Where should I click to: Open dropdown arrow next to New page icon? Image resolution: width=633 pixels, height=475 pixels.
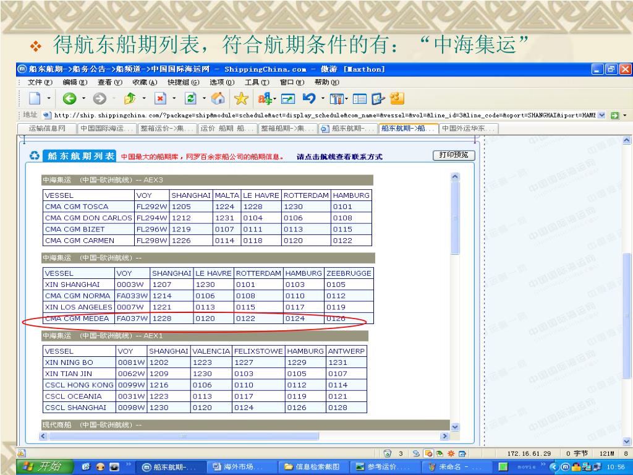[x=49, y=98]
